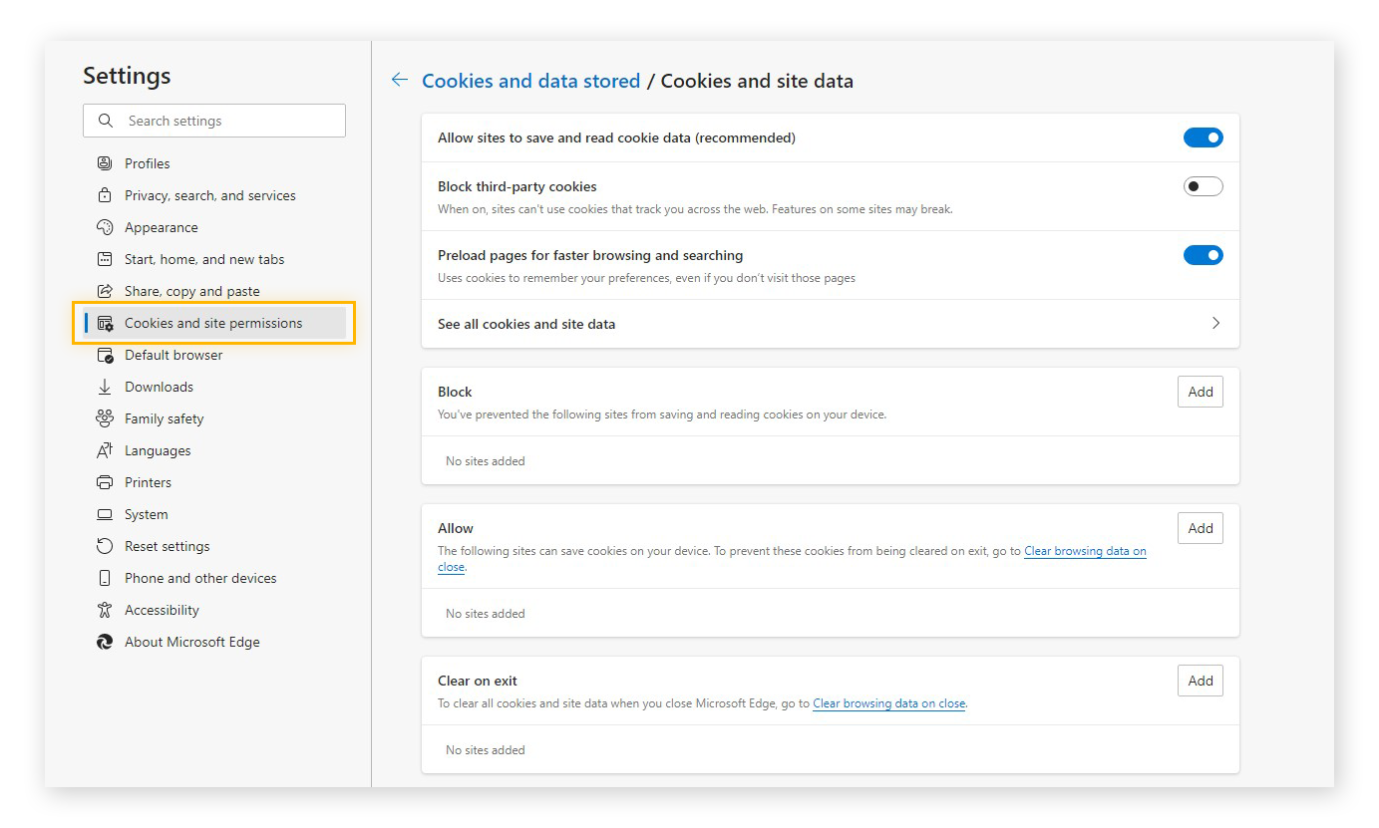Click the back arrow beside the breadcrumb

pos(399,80)
